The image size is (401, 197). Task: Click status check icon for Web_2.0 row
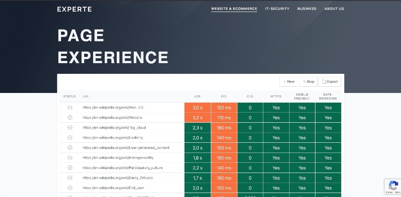pos(70,108)
